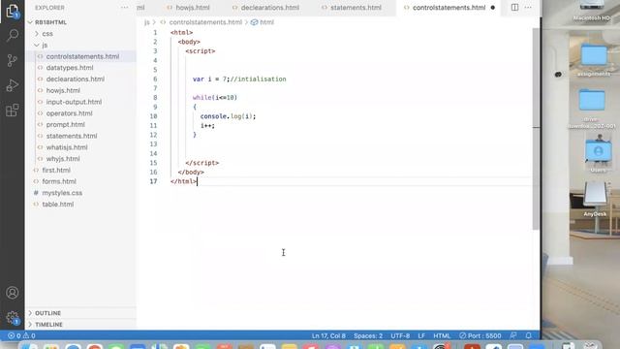Click the notifications bell in status bar
The height and width of the screenshot is (349, 620).
coord(529,335)
